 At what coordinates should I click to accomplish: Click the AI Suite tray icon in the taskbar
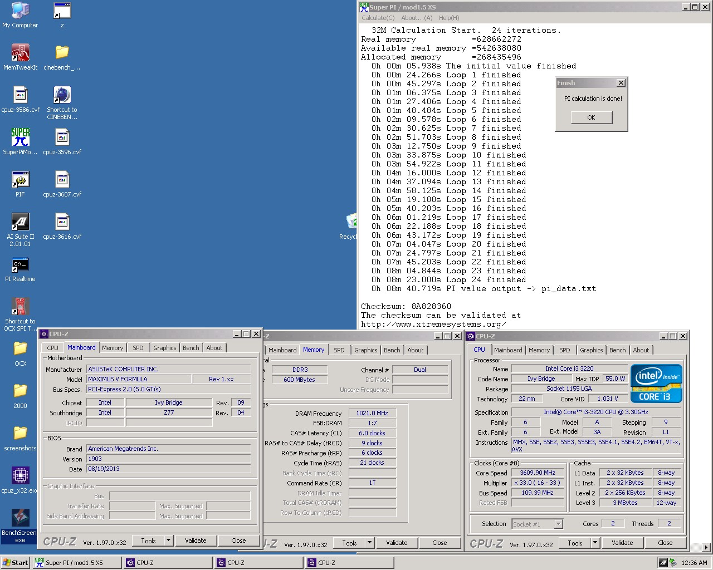tap(663, 563)
